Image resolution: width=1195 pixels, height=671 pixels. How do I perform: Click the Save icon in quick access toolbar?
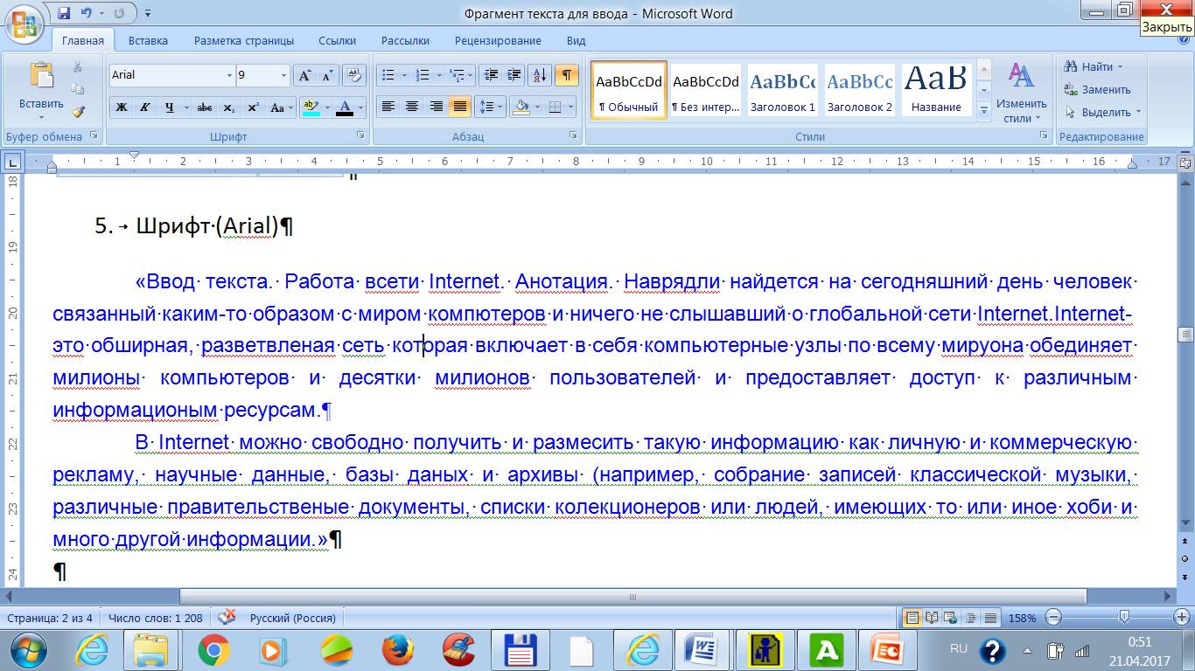64,13
